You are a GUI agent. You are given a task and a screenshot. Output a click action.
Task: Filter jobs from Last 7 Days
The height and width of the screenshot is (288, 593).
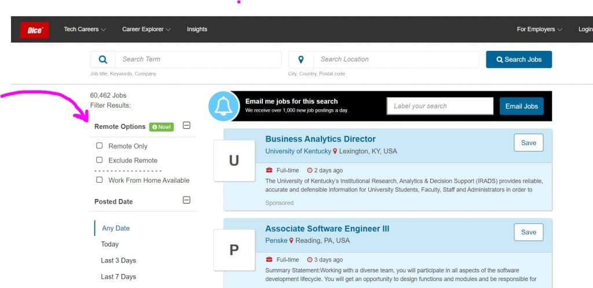point(118,276)
